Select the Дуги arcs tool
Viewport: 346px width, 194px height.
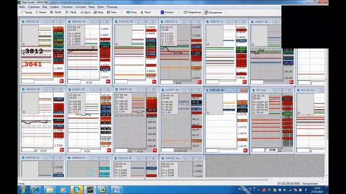pos(85,12)
